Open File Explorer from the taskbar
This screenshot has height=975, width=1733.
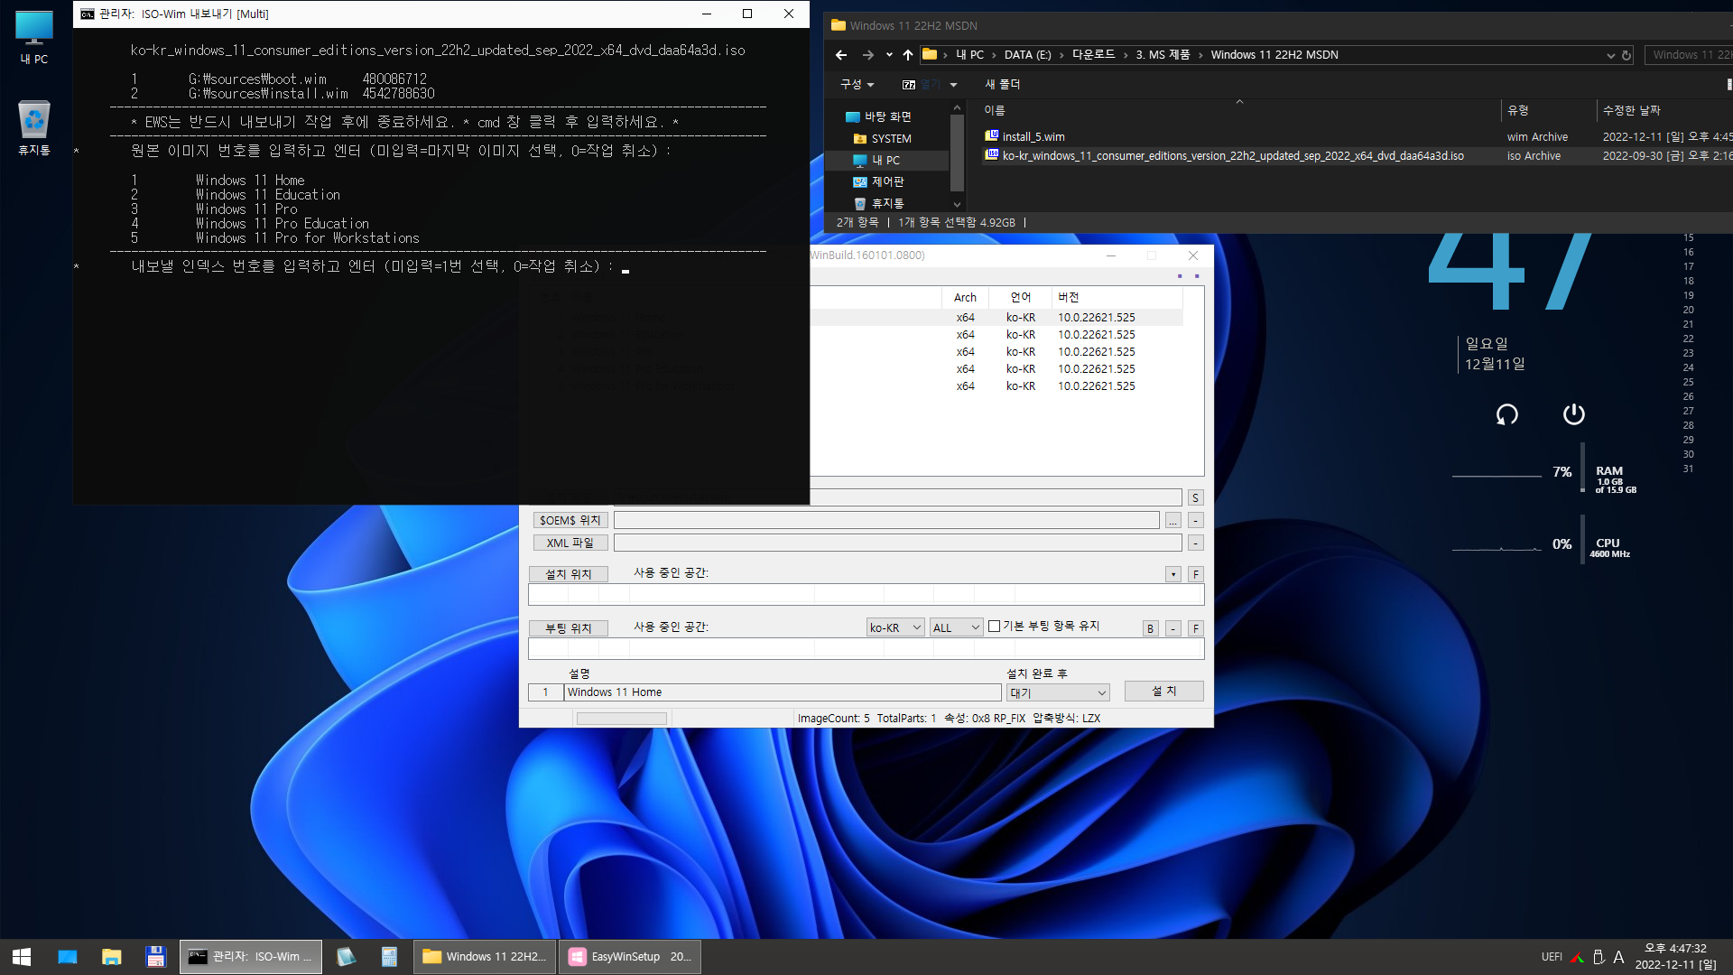pos(112,957)
